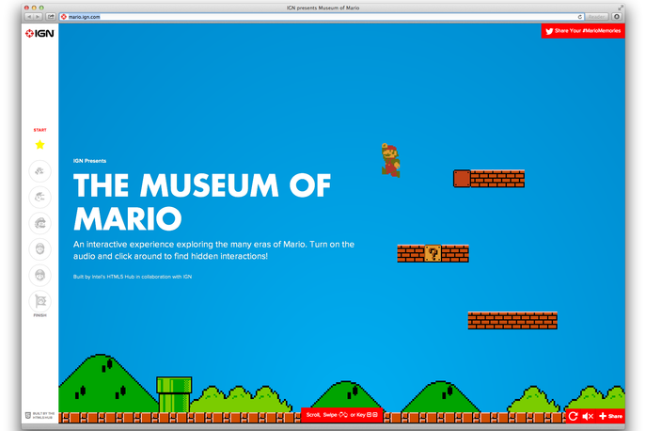646x431 pixels.
Task: Click the IGN logo in the sidebar
Action: [39, 35]
